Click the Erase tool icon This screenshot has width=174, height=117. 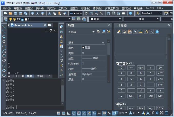[x=61, y=27]
